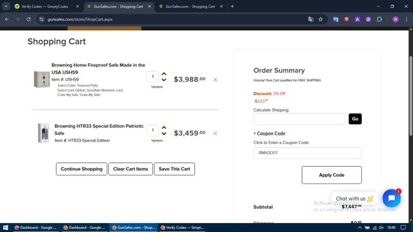Click Apply Code button
The height and width of the screenshot is (232, 413).
pyautogui.click(x=332, y=175)
